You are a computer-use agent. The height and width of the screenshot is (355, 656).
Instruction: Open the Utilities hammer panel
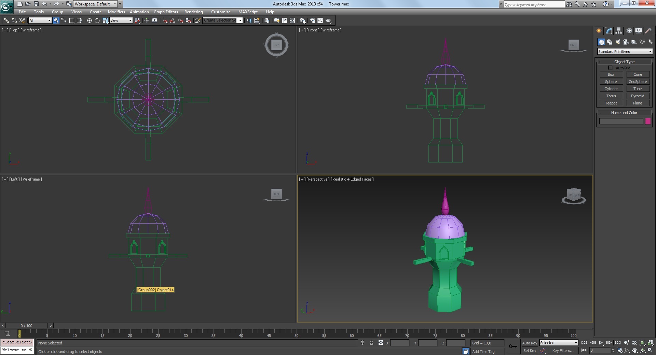tap(648, 31)
